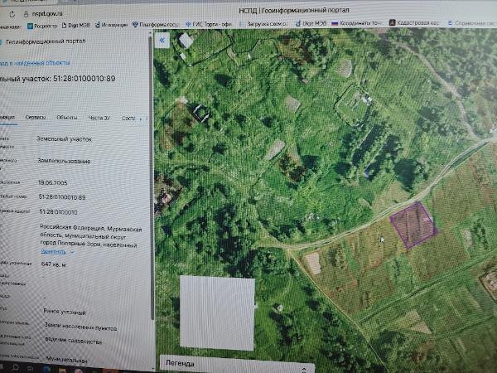497x373 pixels.
Task: Open the Кадастровая кар... bookmark
Action: [x=414, y=23]
